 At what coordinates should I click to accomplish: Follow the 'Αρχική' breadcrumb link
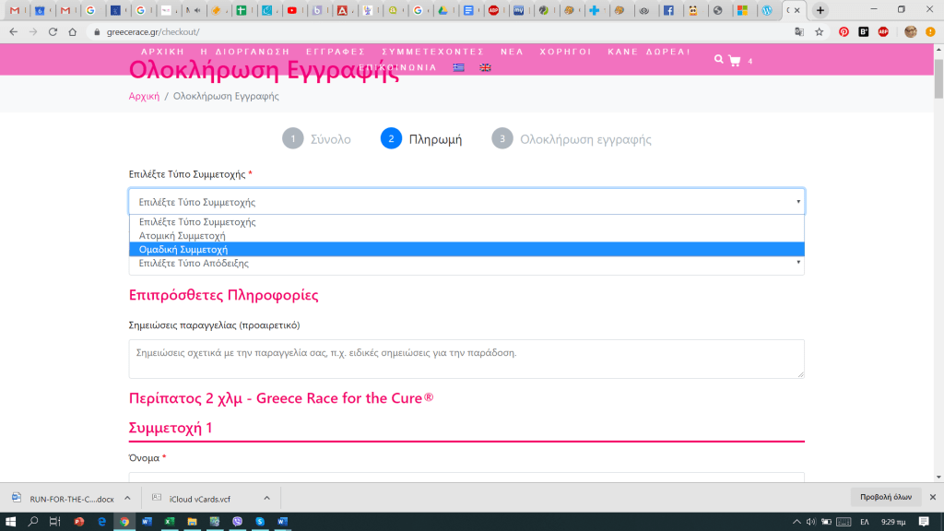pyautogui.click(x=144, y=96)
